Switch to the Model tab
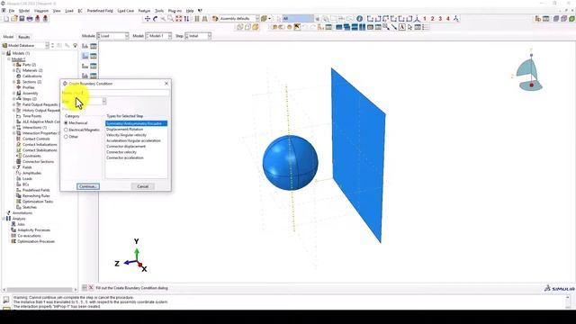576x324 pixels. [x=8, y=37]
